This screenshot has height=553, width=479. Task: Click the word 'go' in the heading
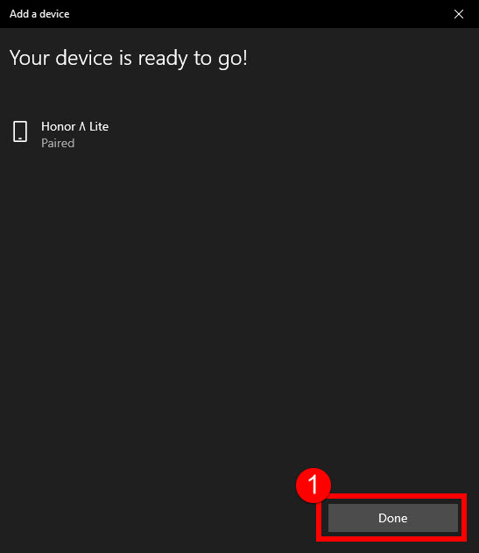[x=229, y=60]
